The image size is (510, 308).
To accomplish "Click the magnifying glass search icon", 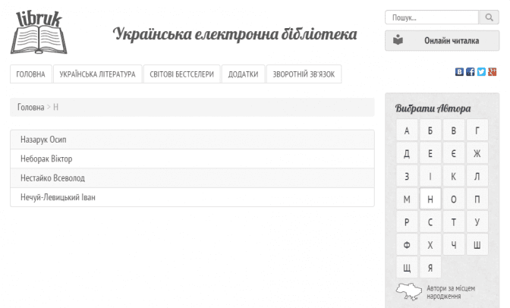I will tap(489, 17).
